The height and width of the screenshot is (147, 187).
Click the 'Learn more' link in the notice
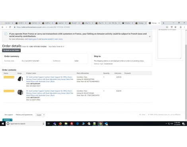pos(58,39)
